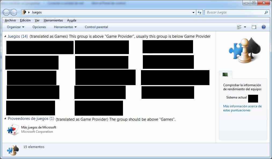
Task: Click inside the Buscar Juegos search field
Action: click(234, 12)
